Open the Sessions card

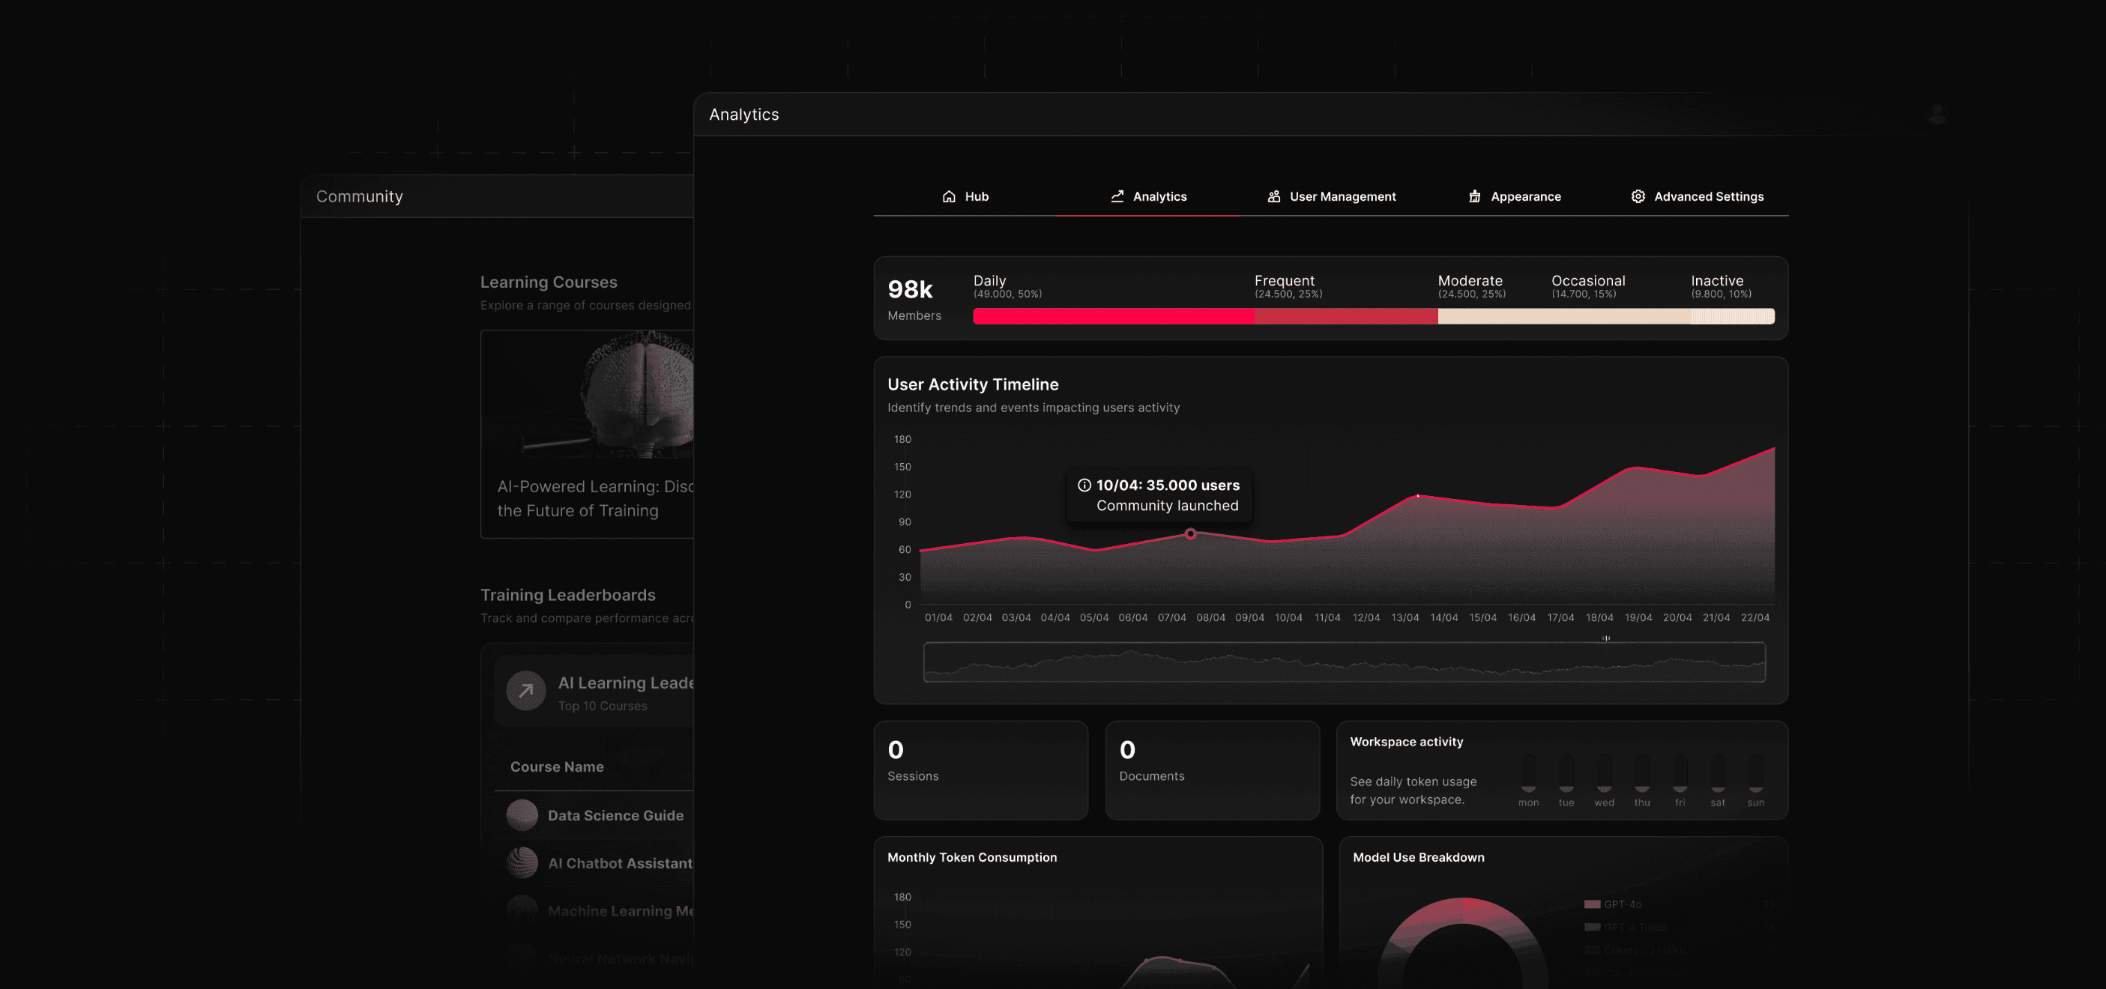980,770
